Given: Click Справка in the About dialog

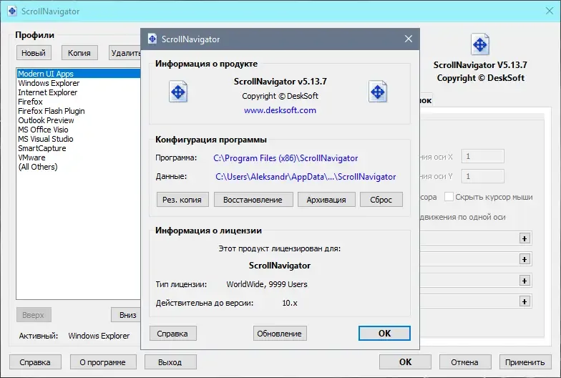Looking at the screenshot, I should pos(173,334).
